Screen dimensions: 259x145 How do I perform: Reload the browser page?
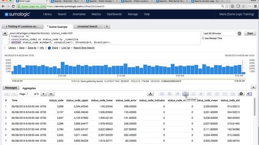tap(13, 6)
